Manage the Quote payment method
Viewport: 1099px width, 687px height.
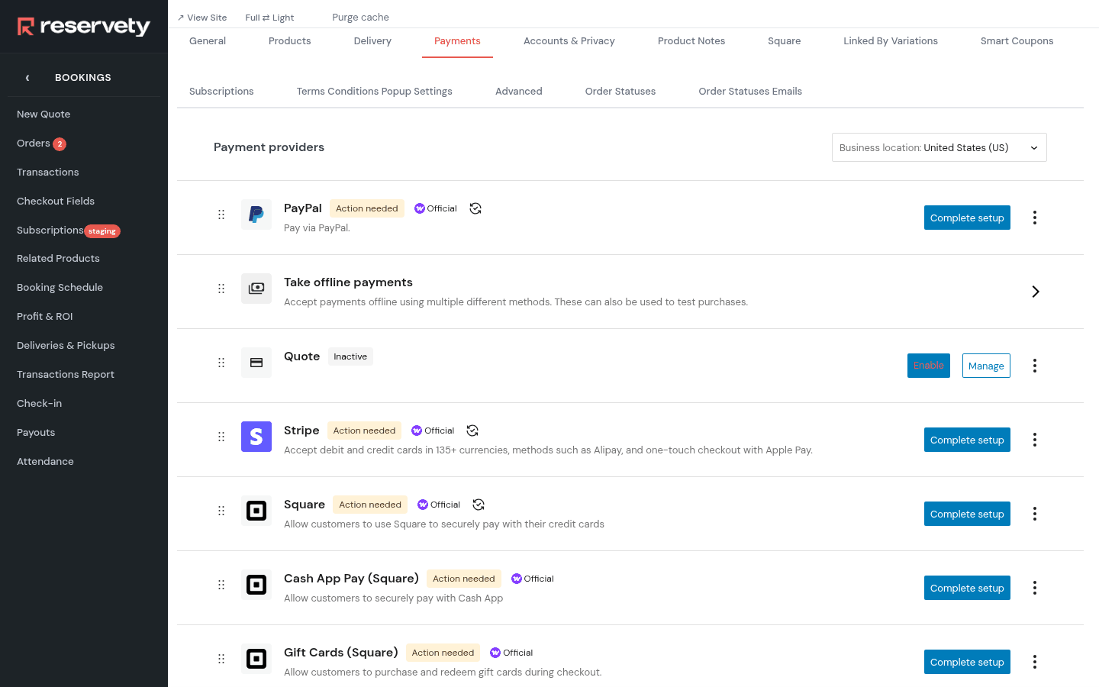986,366
